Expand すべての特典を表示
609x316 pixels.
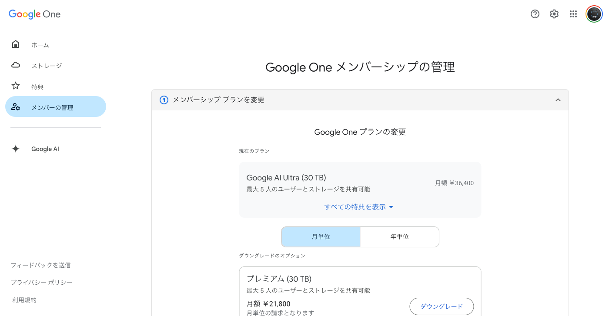click(x=360, y=206)
